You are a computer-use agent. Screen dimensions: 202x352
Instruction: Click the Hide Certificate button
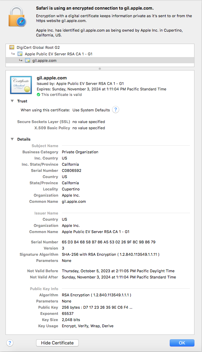[x=57, y=343]
